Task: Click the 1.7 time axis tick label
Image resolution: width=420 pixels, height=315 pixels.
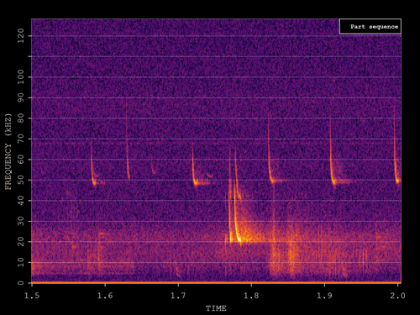Action: click(178, 296)
